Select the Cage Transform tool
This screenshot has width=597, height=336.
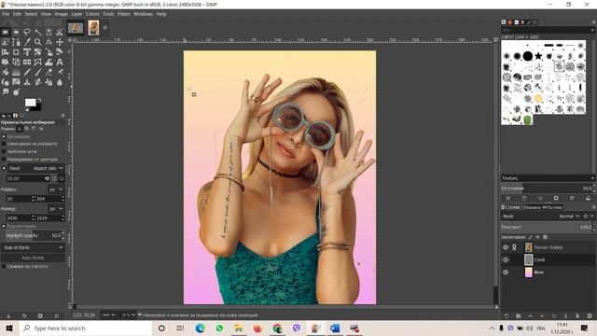pos(37,62)
